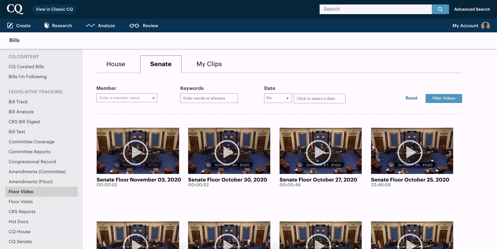Open Committee Reports
This screenshot has height=249, width=497.
(x=29, y=152)
